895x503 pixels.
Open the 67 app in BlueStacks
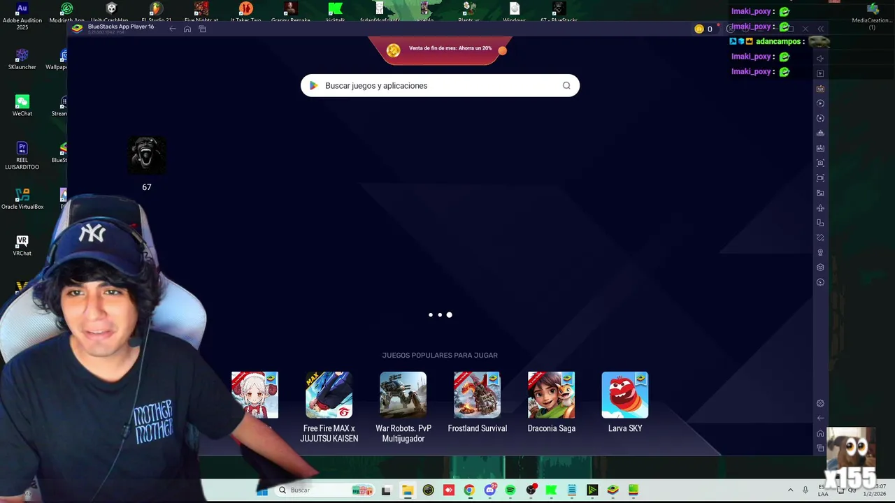click(x=147, y=155)
